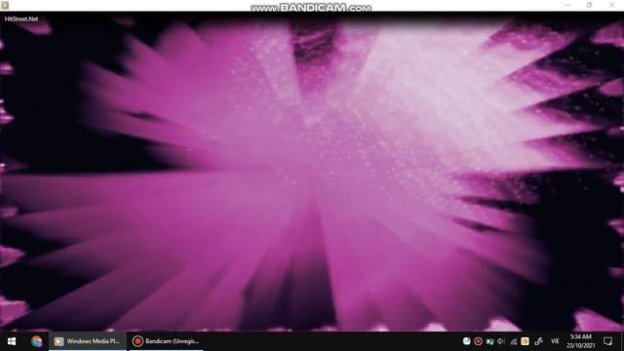624x351 pixels.
Task: Click the Windows Media Player title bar icon
Action: [5, 5]
